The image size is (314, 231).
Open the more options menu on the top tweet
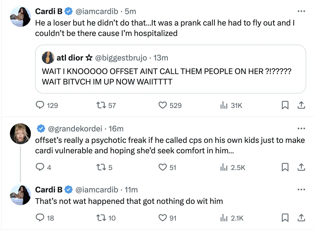pos(301,11)
